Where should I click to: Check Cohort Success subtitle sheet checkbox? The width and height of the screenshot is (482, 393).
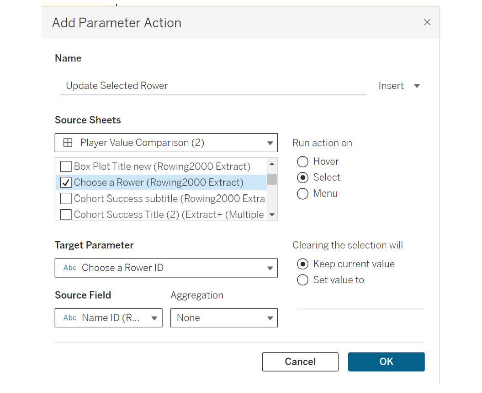pyautogui.click(x=66, y=198)
